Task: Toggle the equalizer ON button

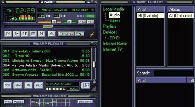Action: (x=8, y=102)
